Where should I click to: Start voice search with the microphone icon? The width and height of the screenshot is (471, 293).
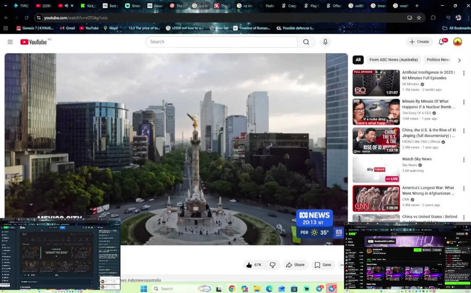(325, 42)
